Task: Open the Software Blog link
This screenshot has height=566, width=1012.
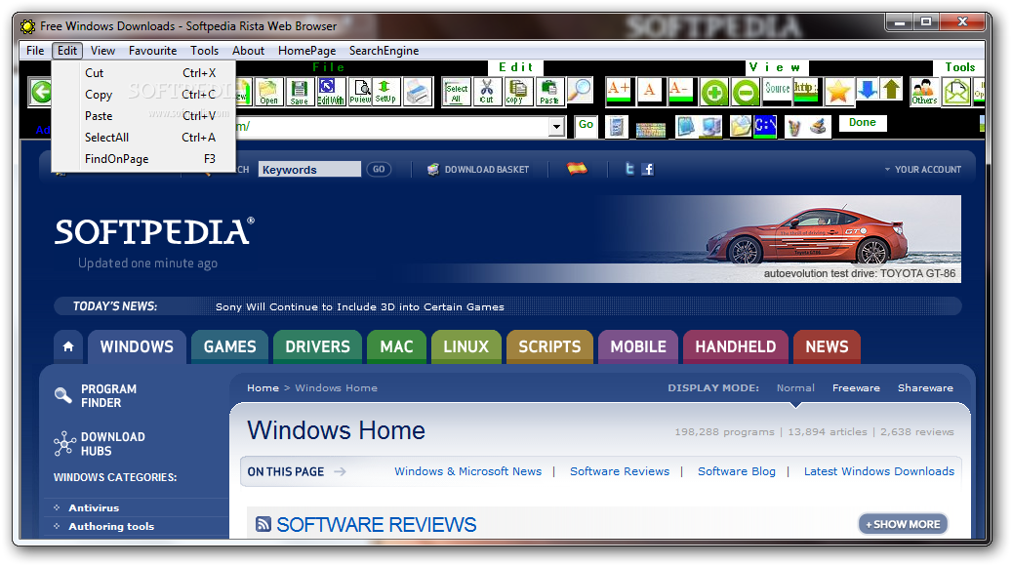Action: coord(737,471)
